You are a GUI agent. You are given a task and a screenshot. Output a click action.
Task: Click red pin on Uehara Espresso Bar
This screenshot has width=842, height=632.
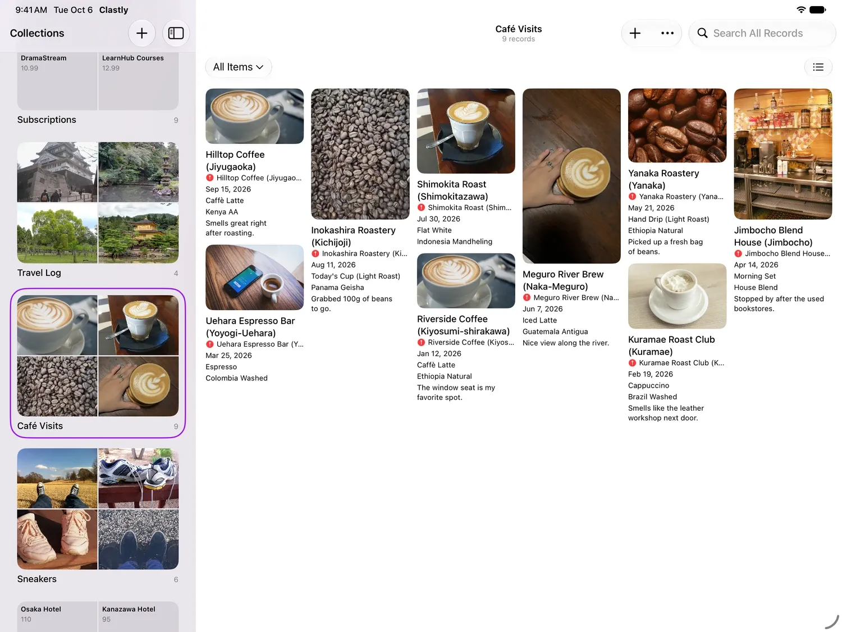209,344
